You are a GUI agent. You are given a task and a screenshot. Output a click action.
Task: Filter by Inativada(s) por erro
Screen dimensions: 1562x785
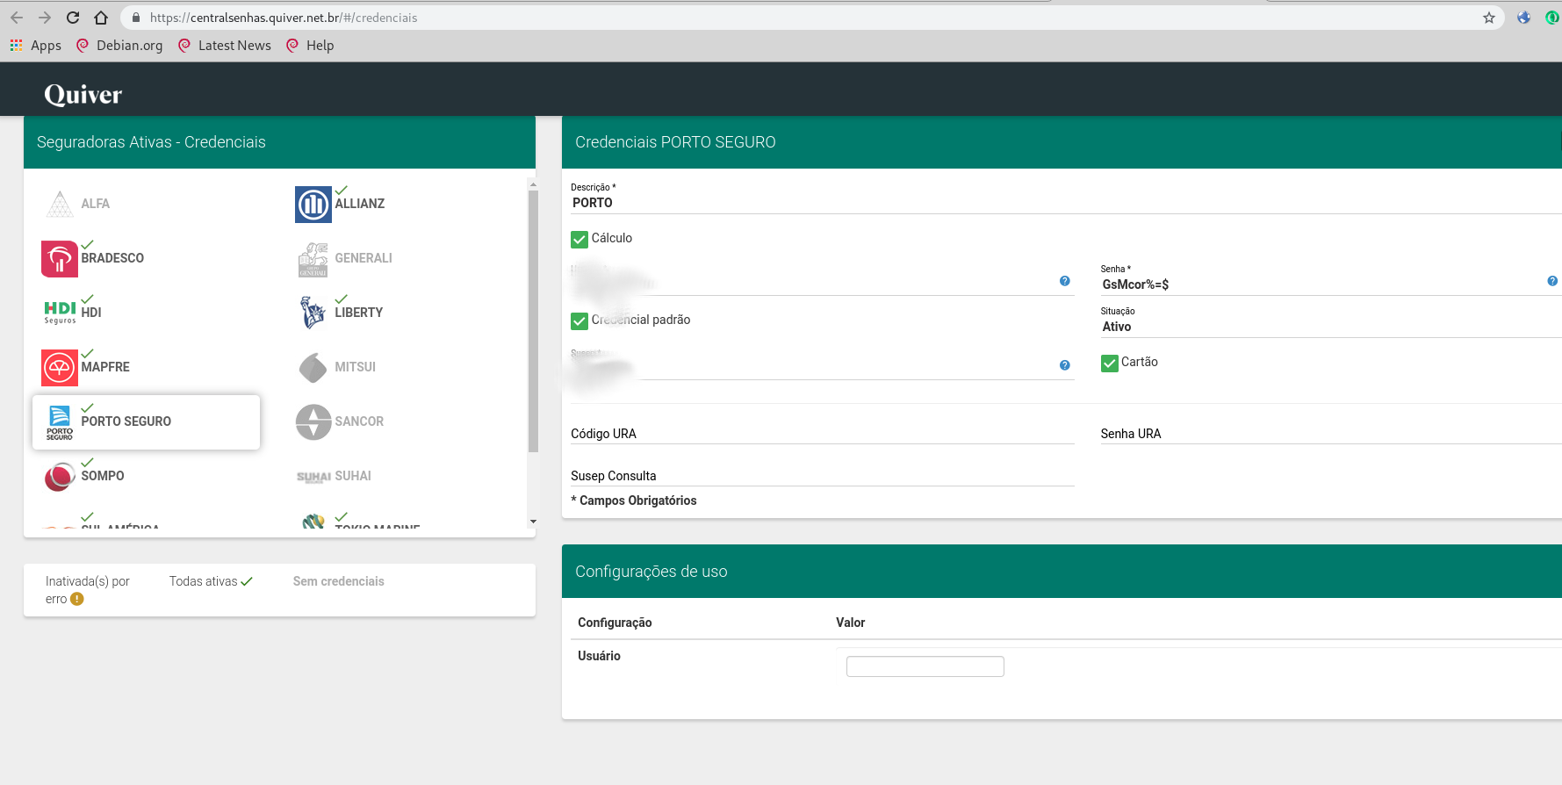click(x=88, y=590)
